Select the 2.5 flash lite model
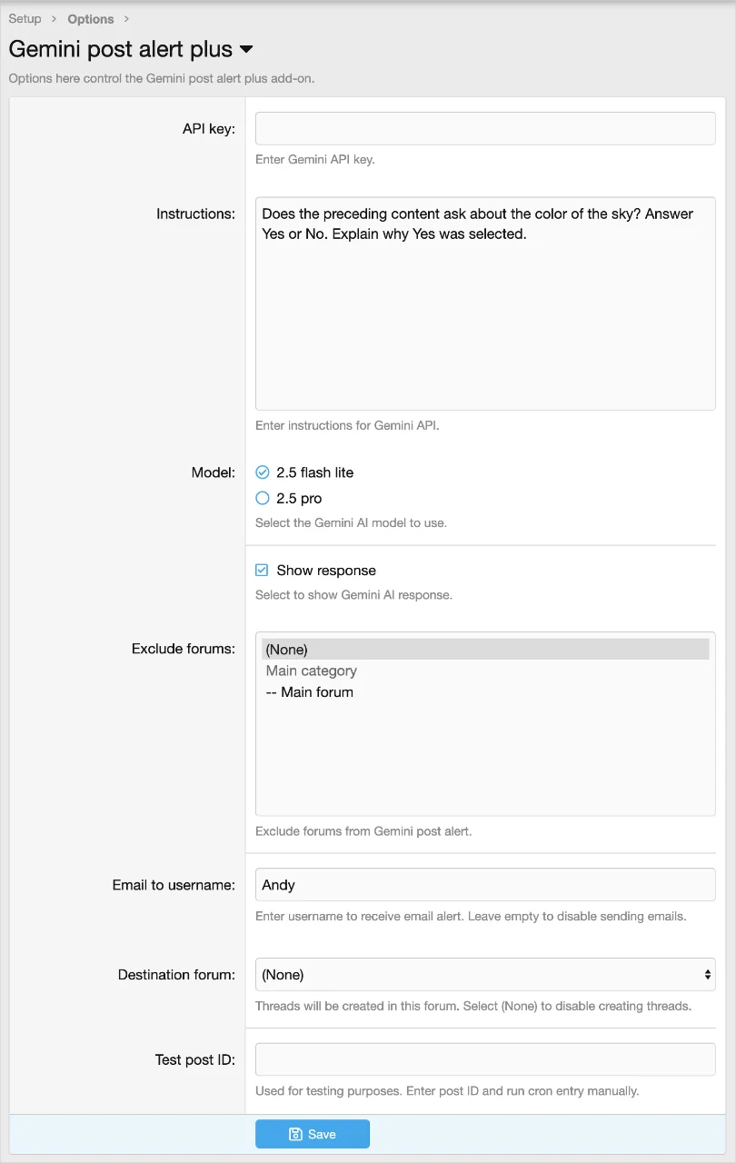Screen dimensions: 736x1163 263,472
